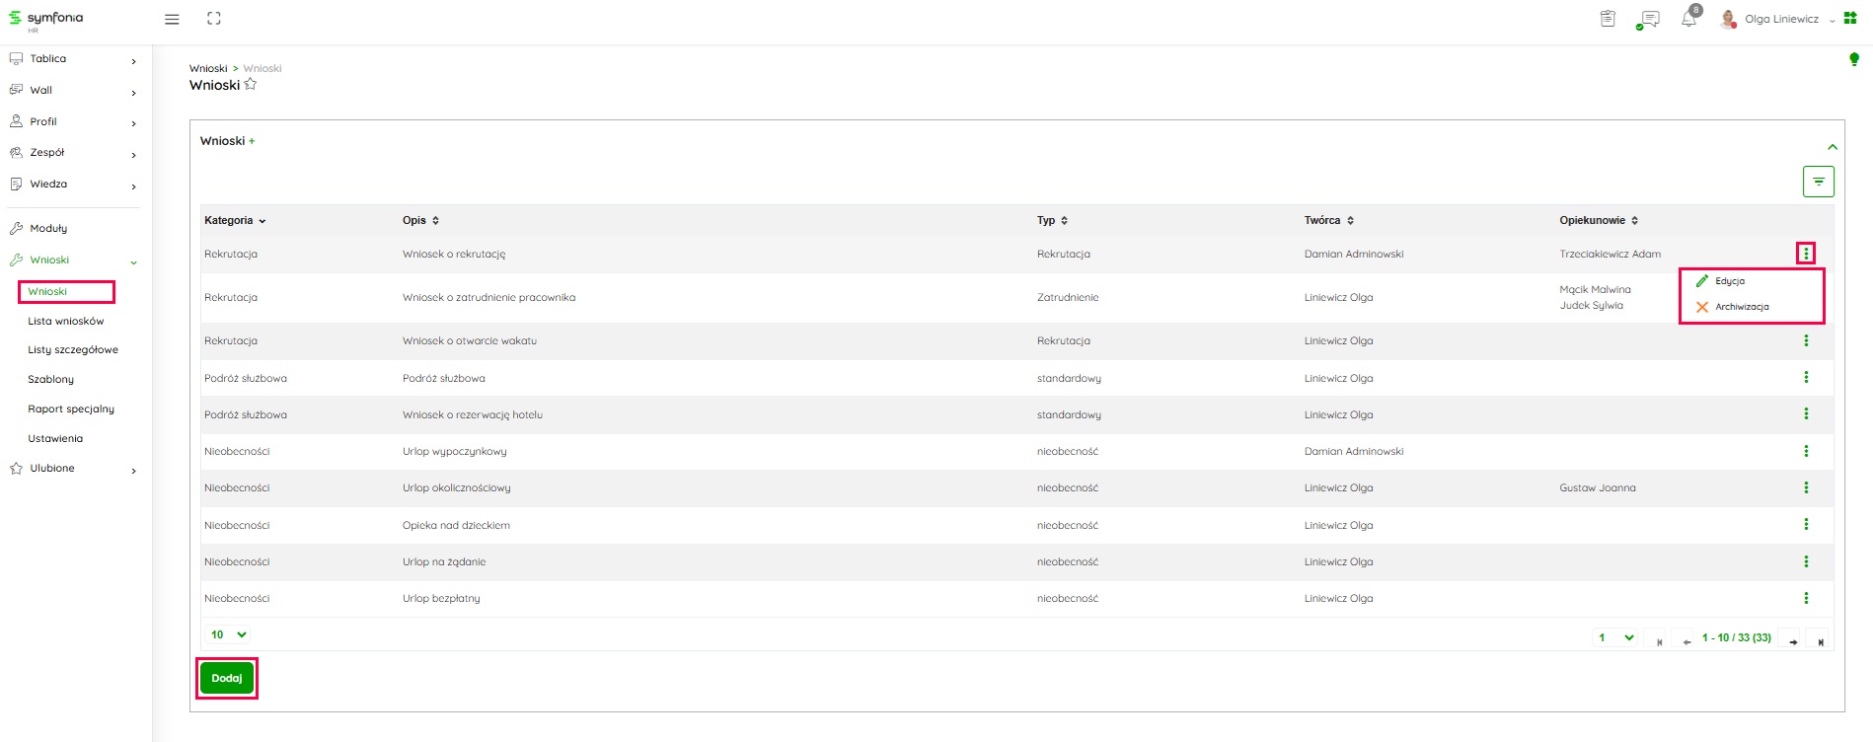Click the table filter icon button
Screen dimensions: 1873x742
[x=1818, y=182]
